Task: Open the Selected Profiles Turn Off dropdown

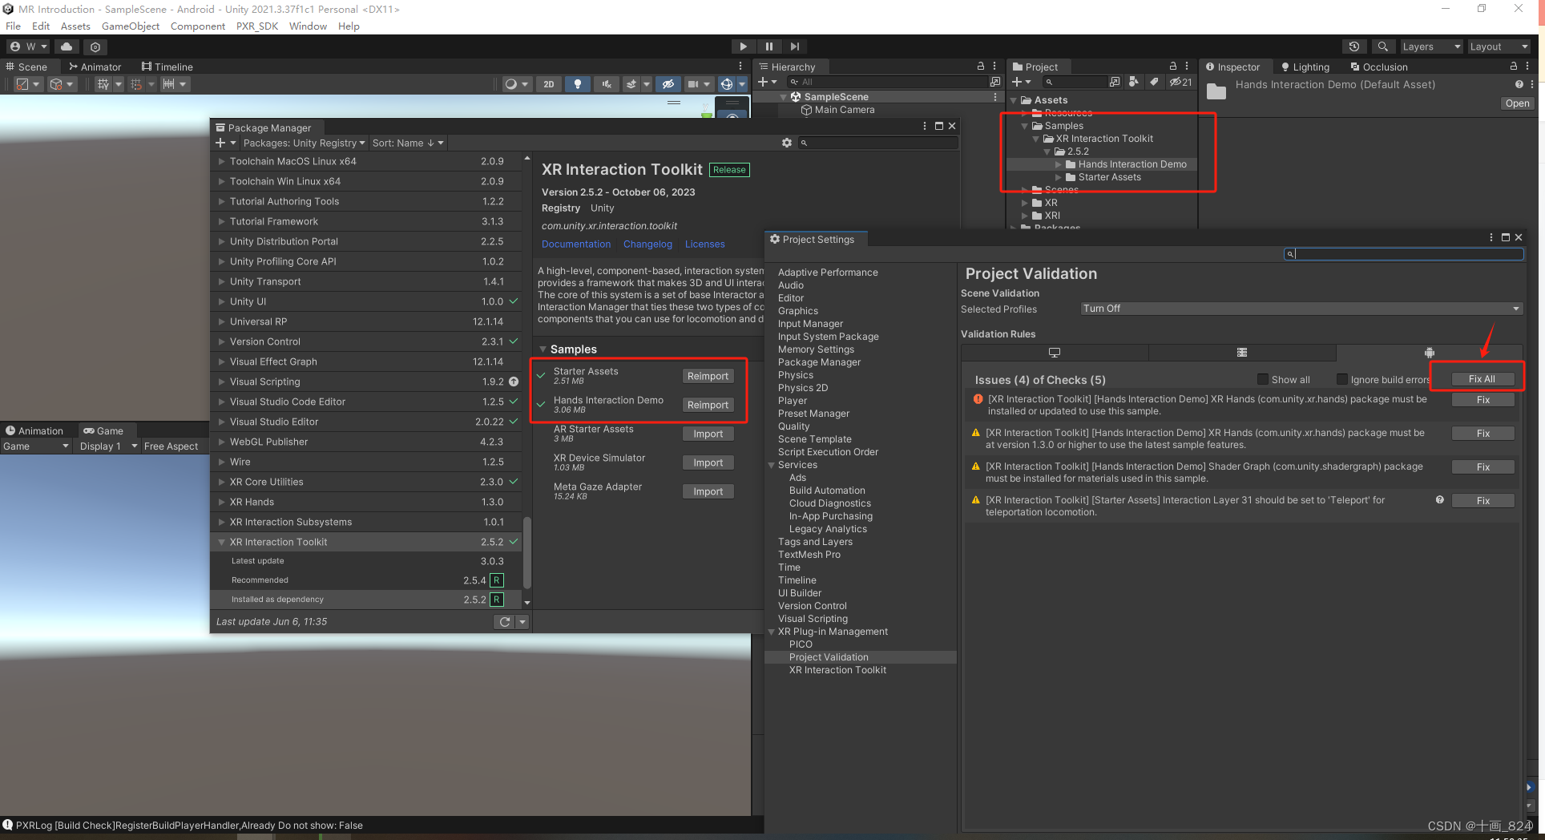Action: [1301, 309]
